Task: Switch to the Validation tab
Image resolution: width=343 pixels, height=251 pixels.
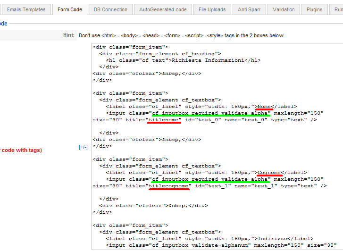Action: 284,9
